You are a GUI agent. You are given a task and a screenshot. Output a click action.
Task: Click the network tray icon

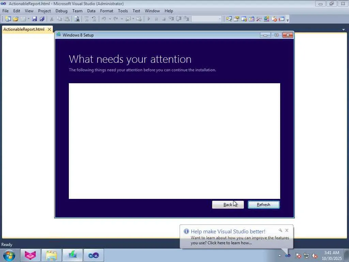coord(306,256)
